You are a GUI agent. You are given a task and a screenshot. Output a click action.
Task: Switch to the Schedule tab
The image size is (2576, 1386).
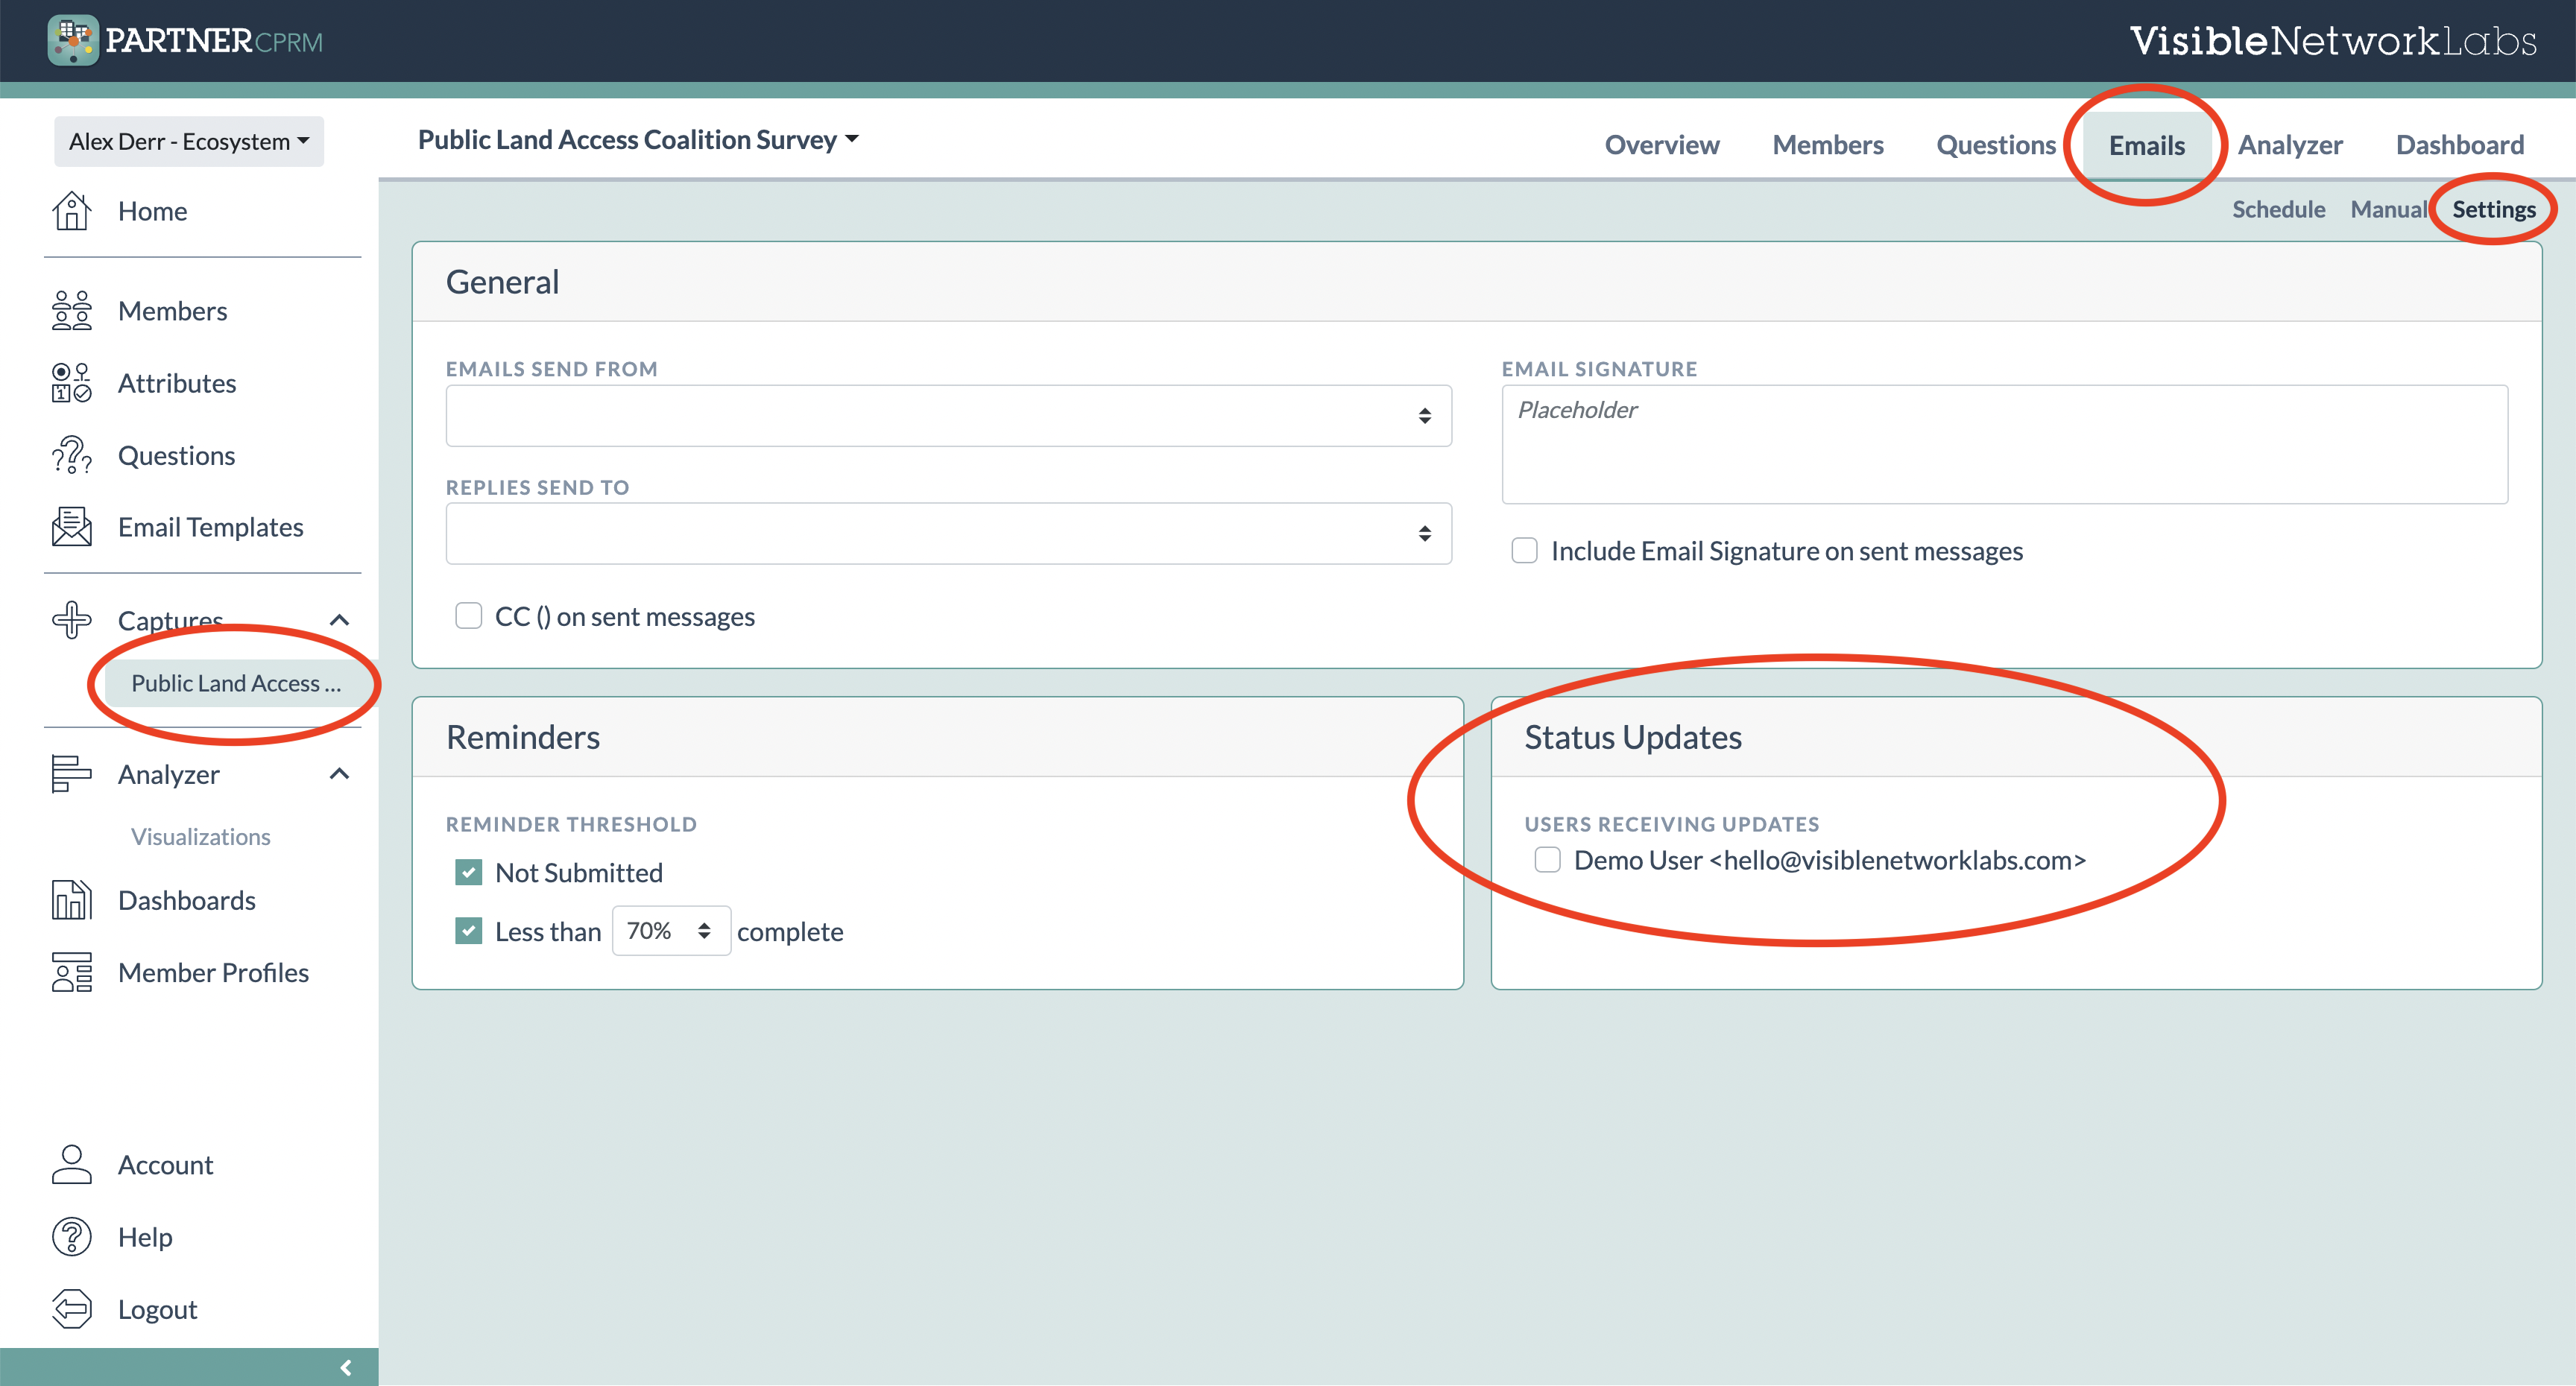tap(2278, 209)
